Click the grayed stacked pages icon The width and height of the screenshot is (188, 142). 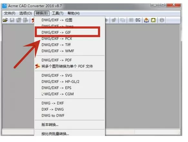pyautogui.click(x=123, y=20)
